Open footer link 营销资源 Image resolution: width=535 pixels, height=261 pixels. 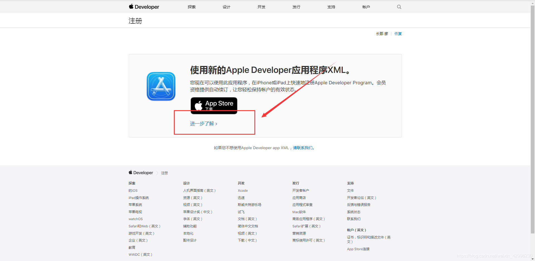click(x=299, y=233)
